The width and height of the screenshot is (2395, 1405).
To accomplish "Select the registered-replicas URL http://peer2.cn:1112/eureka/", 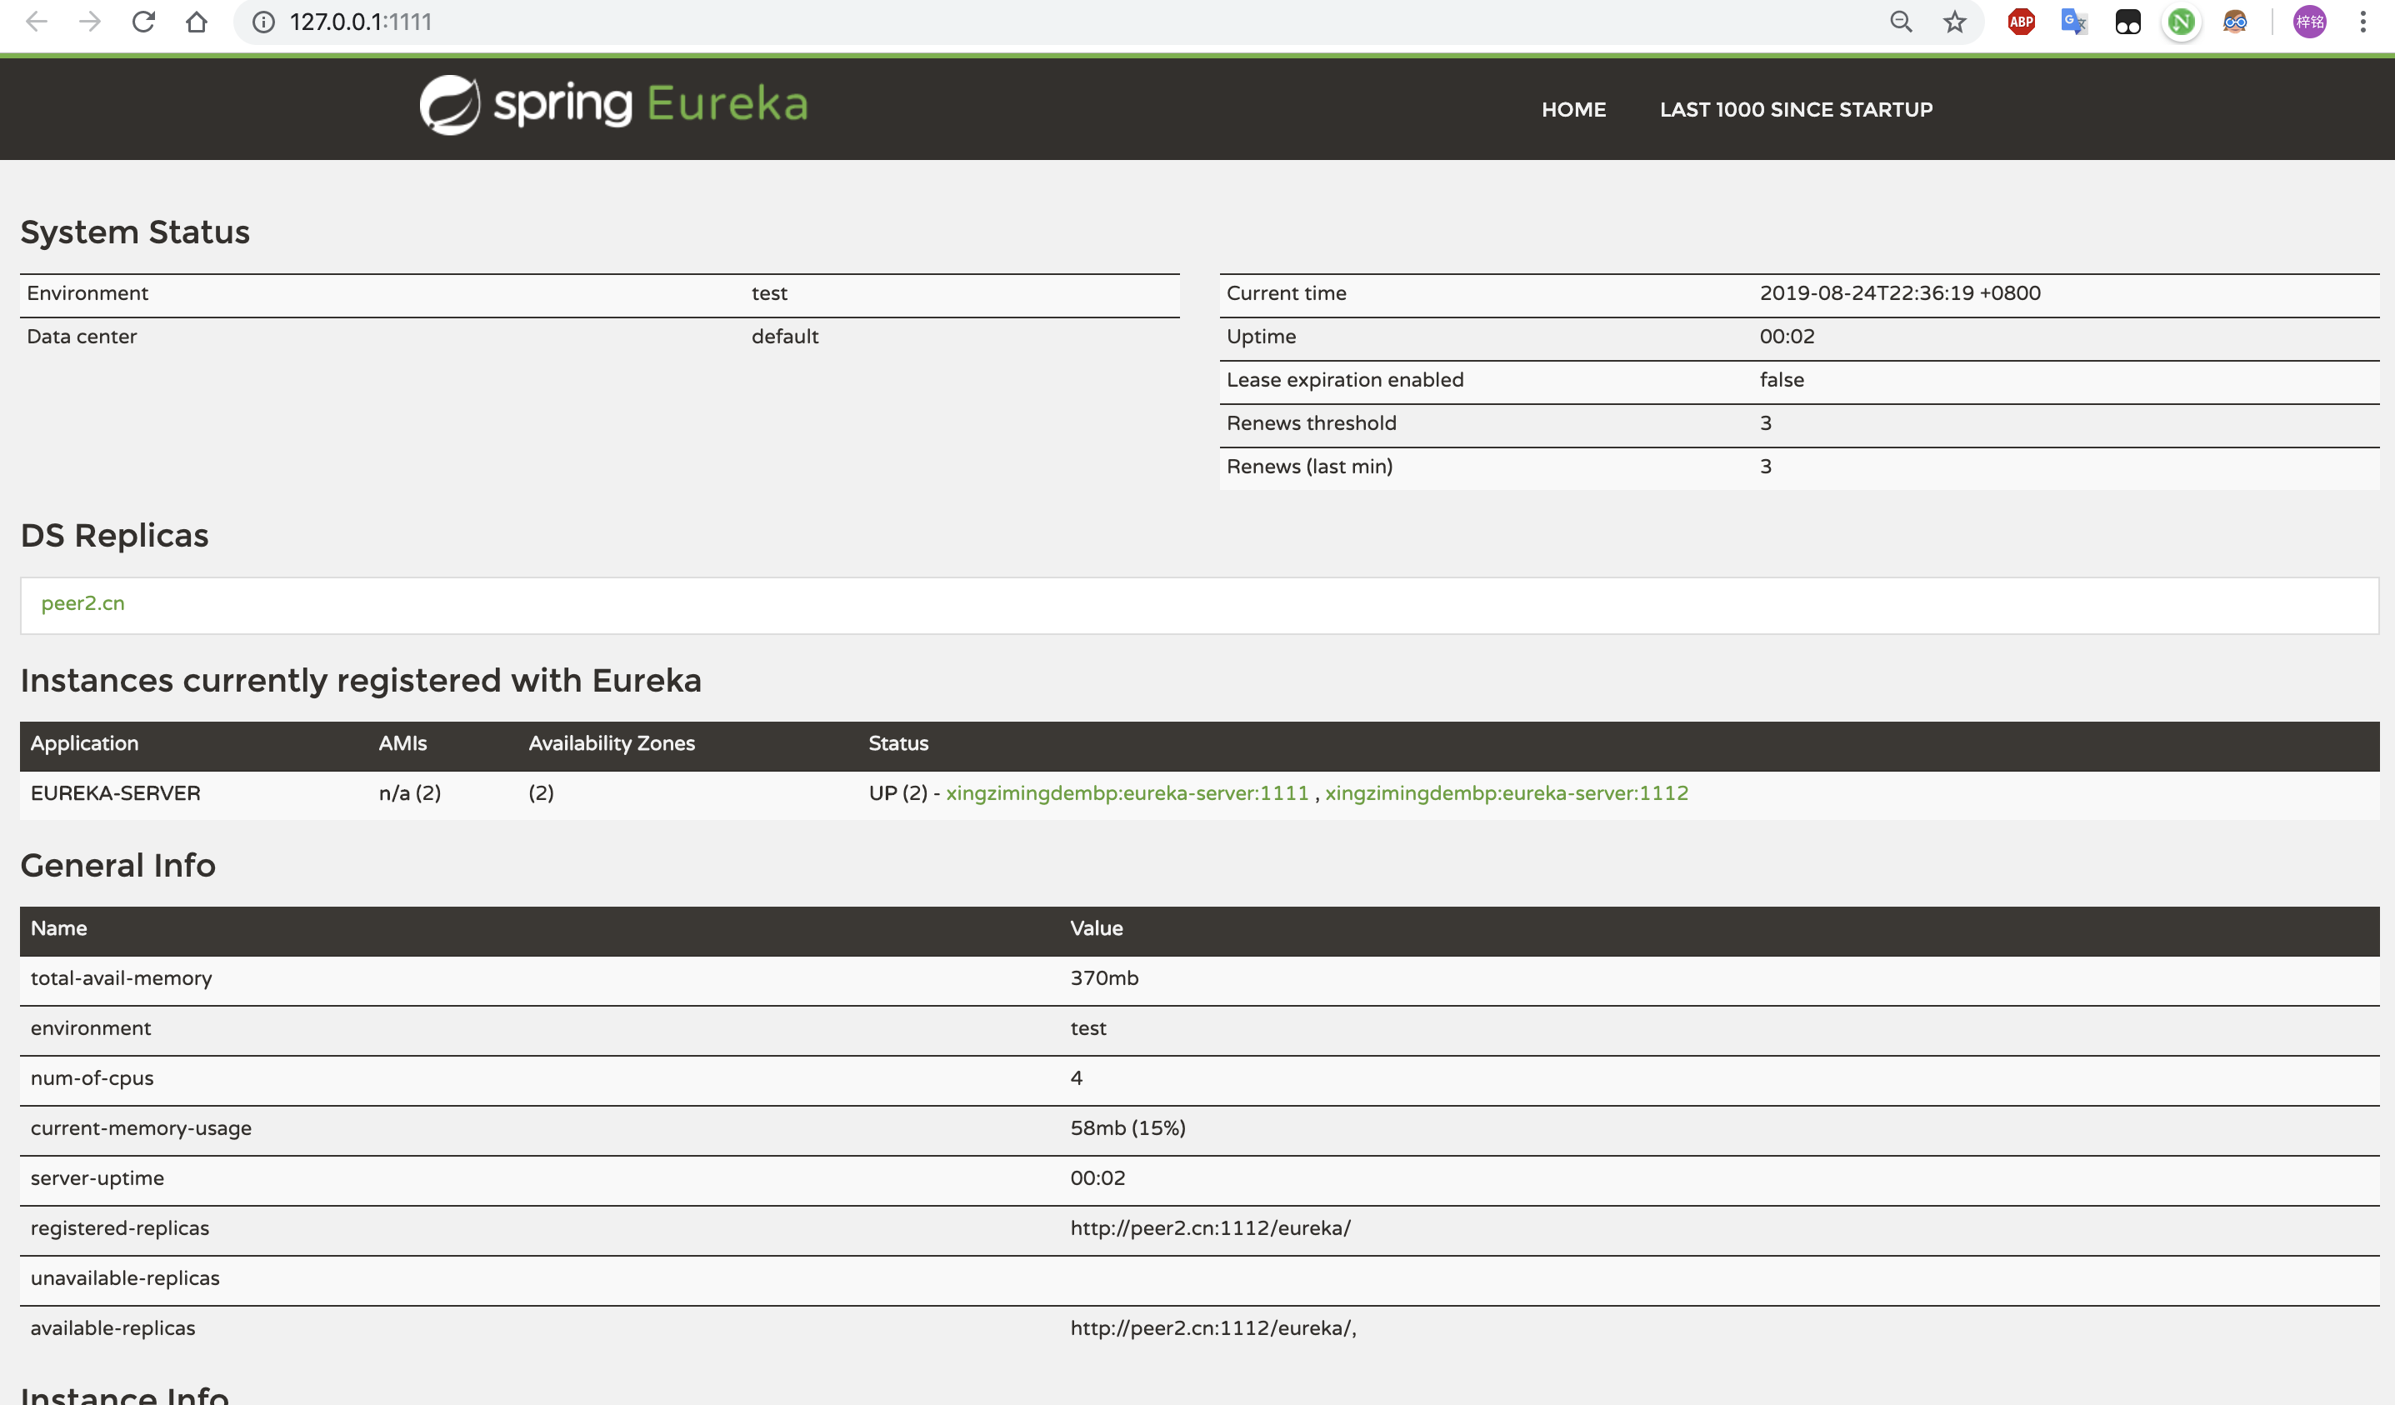I will (1210, 1228).
